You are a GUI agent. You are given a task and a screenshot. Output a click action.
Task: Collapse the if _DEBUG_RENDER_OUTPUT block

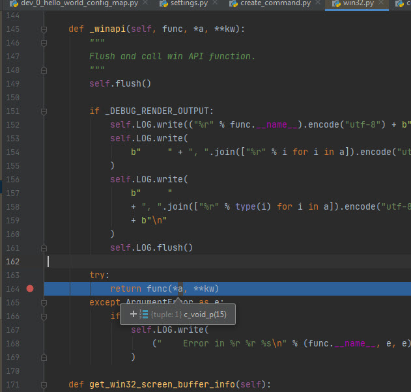point(44,111)
